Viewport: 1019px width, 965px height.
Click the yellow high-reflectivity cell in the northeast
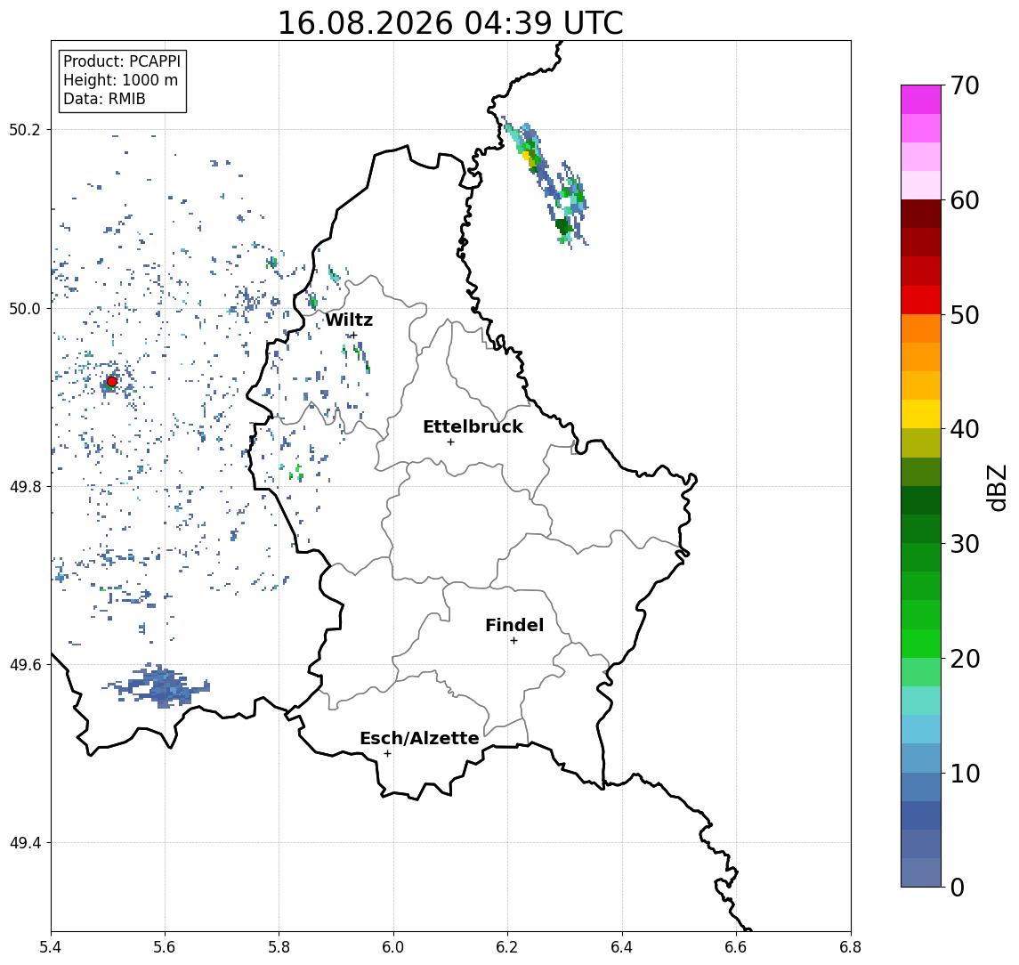click(527, 156)
